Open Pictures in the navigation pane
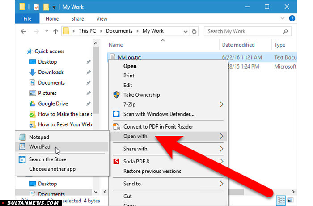This screenshot has width=313, height=206. [47, 93]
